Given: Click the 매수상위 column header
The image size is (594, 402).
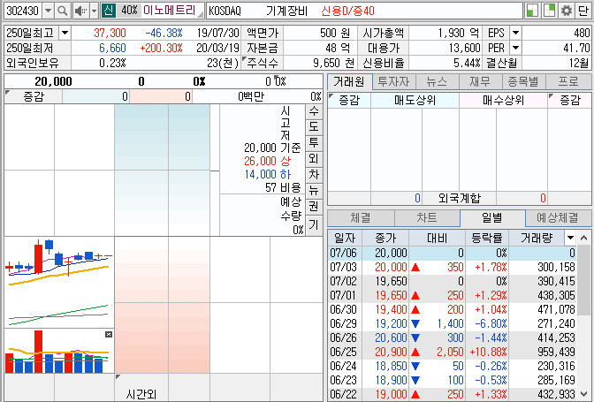Looking at the screenshot, I should point(503,101).
